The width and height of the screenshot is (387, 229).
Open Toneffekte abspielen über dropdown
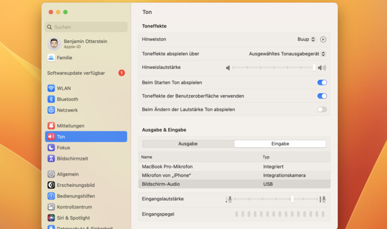[x=287, y=53]
